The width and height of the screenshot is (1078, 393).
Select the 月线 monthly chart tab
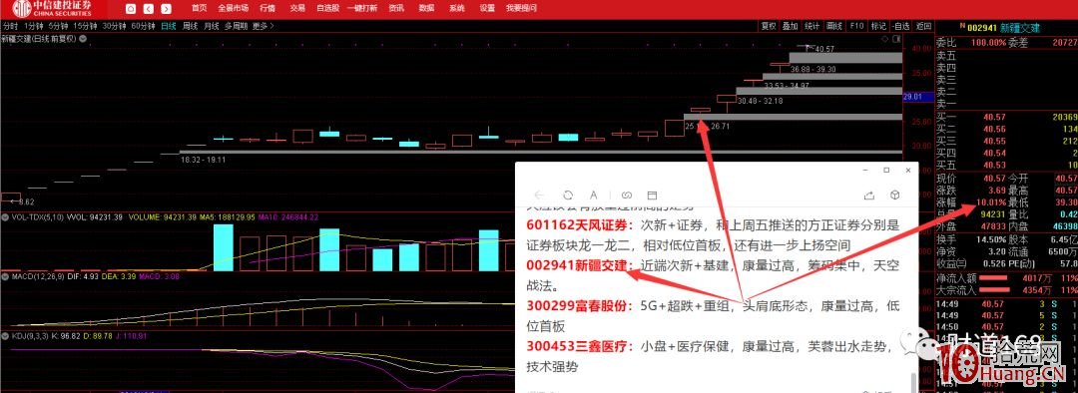(x=211, y=26)
